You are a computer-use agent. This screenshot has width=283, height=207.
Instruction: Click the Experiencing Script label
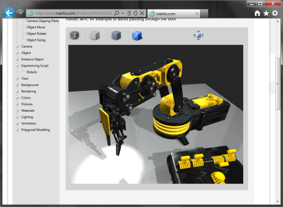pos(35,66)
